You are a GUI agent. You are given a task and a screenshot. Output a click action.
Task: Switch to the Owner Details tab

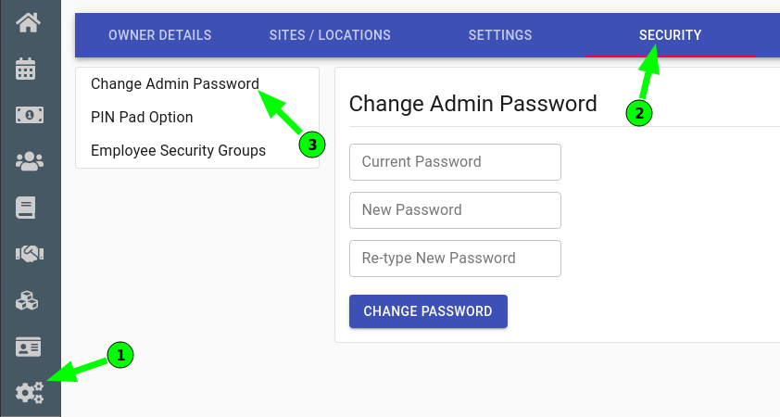159,35
